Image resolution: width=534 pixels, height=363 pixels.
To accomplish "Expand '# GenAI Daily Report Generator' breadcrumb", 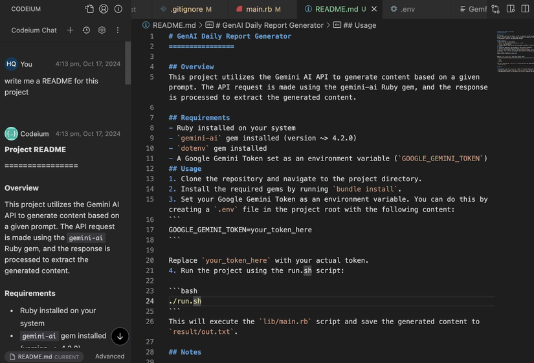I will 269,25.
